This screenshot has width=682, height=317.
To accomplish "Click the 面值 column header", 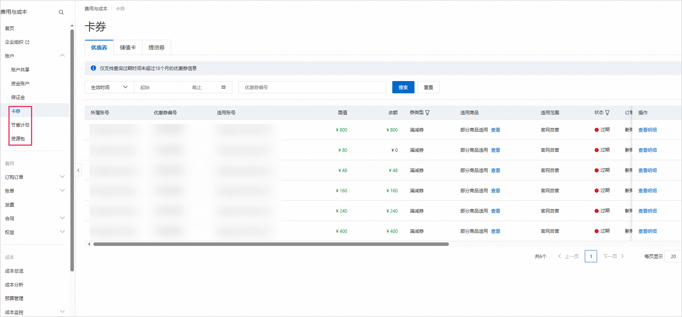I will click(x=343, y=112).
